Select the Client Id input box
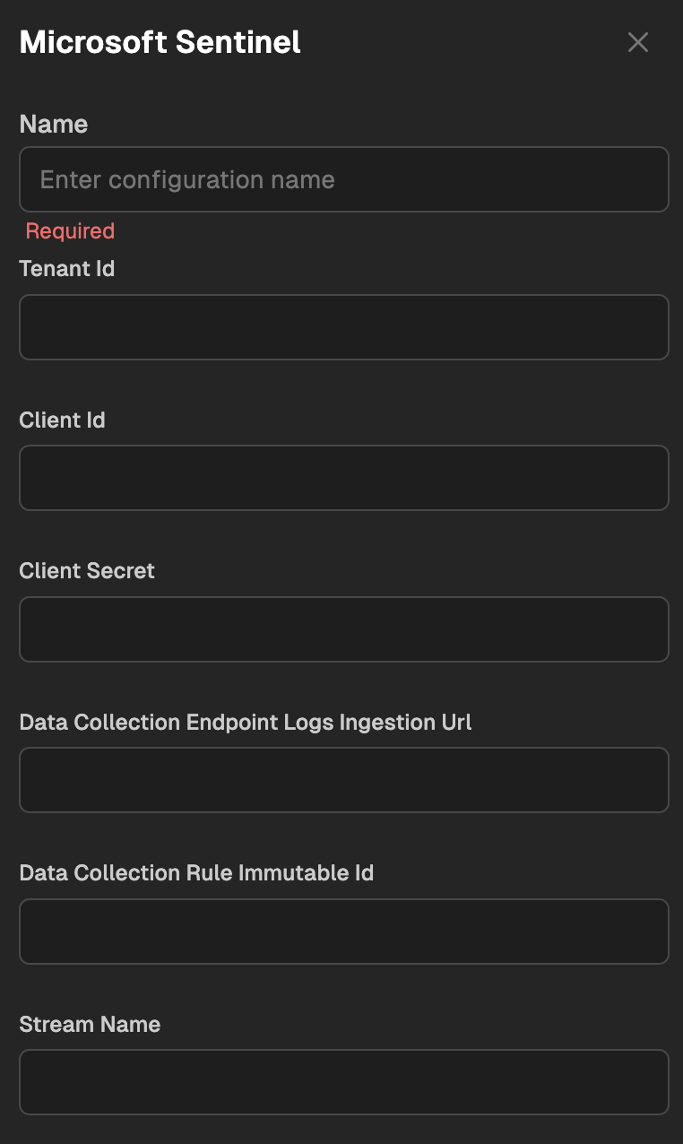The image size is (683, 1144). point(344,478)
